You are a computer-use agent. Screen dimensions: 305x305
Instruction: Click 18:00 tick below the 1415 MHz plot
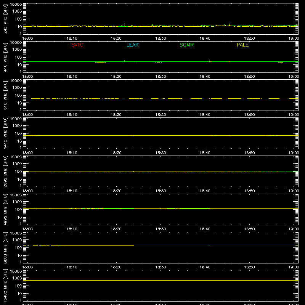click(x=27, y=153)
